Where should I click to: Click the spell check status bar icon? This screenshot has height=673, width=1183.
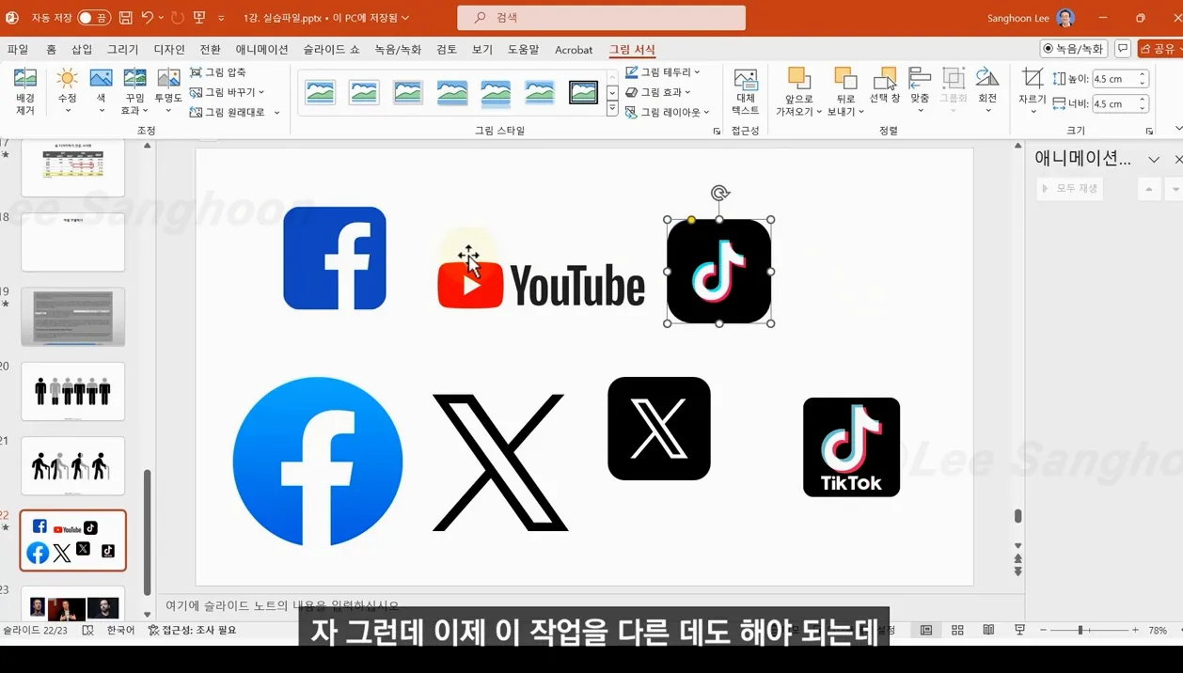(x=87, y=630)
